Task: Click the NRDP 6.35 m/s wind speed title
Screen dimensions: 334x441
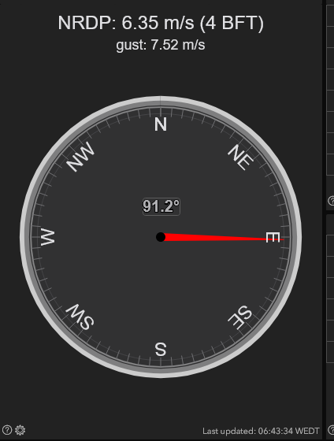Action: point(161,23)
